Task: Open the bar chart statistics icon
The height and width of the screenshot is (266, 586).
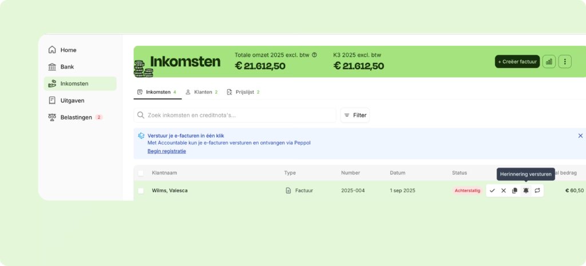Action: click(x=549, y=61)
